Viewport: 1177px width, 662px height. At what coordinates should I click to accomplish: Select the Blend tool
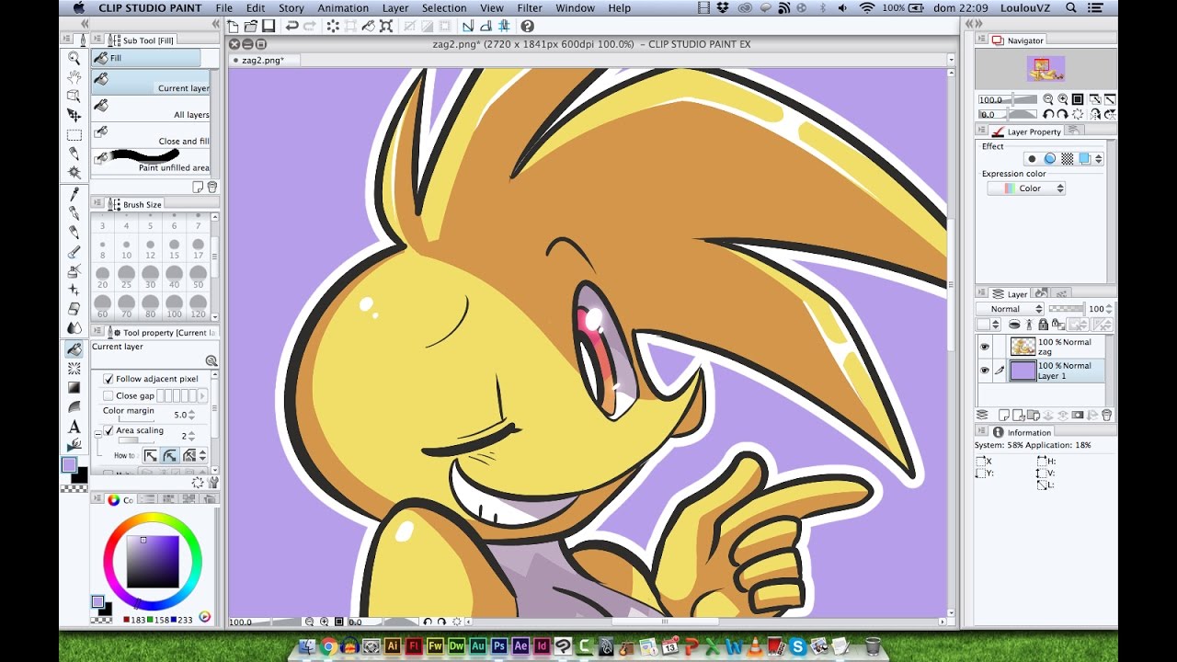(74, 327)
